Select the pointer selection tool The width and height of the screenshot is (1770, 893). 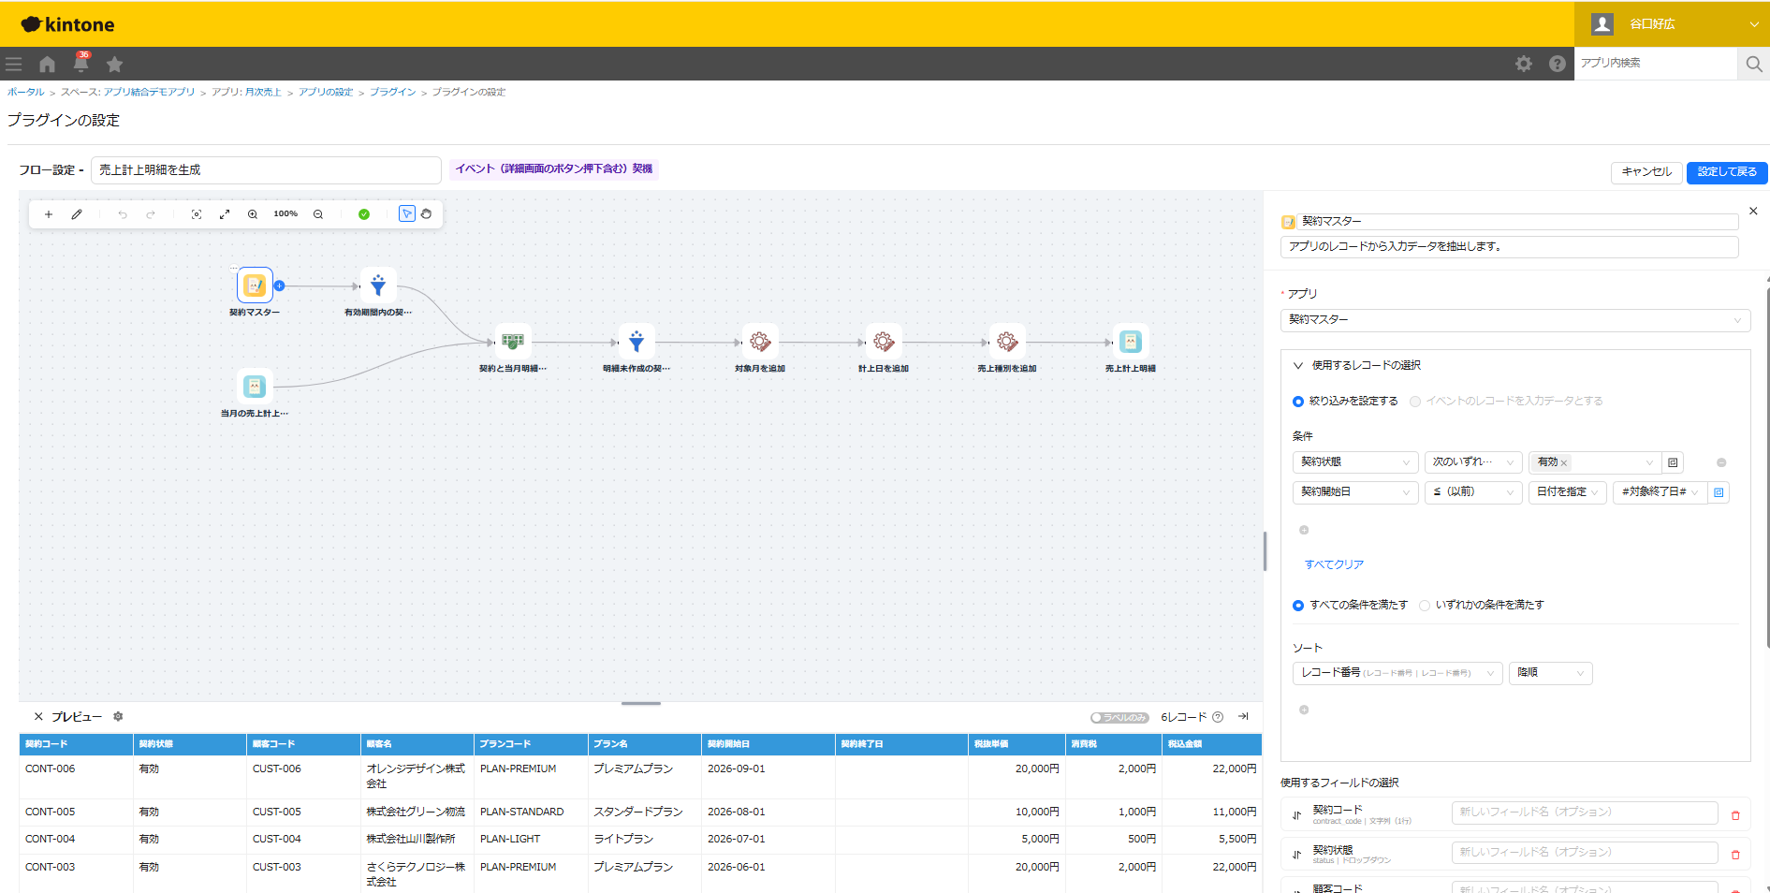coord(407,213)
